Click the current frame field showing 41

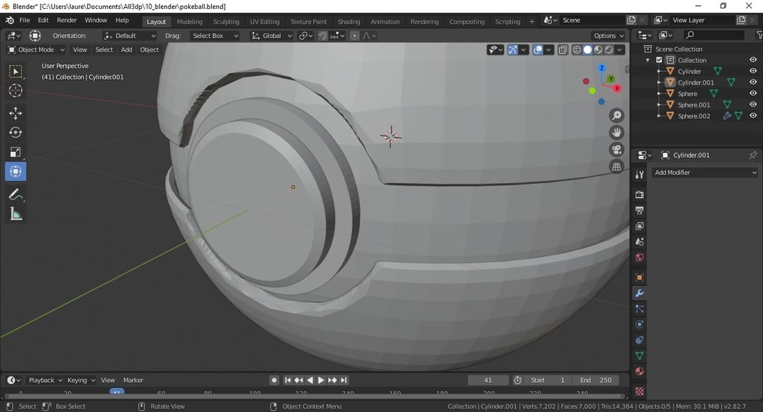tap(488, 380)
